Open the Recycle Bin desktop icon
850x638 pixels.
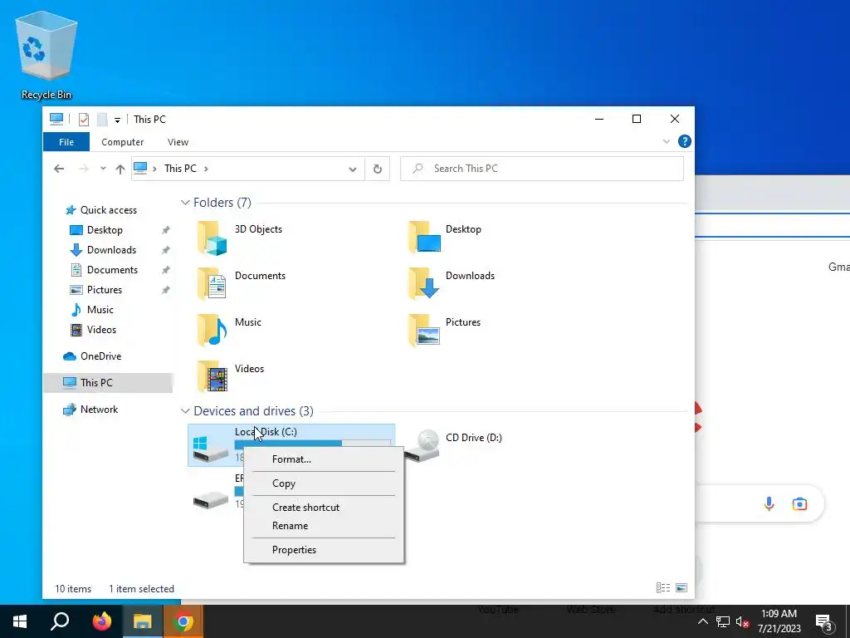[46, 56]
